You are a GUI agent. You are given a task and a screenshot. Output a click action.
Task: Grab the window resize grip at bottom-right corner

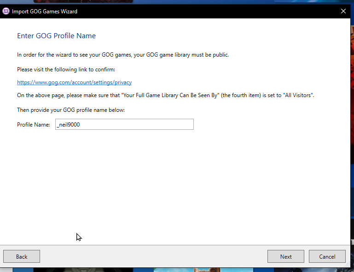click(x=348, y=265)
